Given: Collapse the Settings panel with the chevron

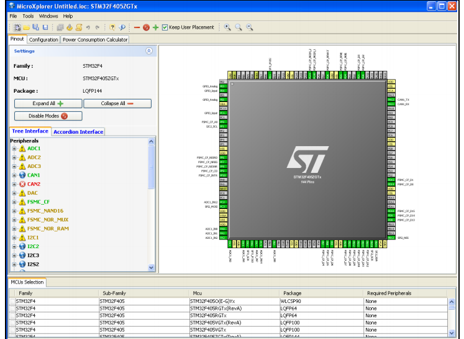Looking at the screenshot, I should tap(149, 51).
